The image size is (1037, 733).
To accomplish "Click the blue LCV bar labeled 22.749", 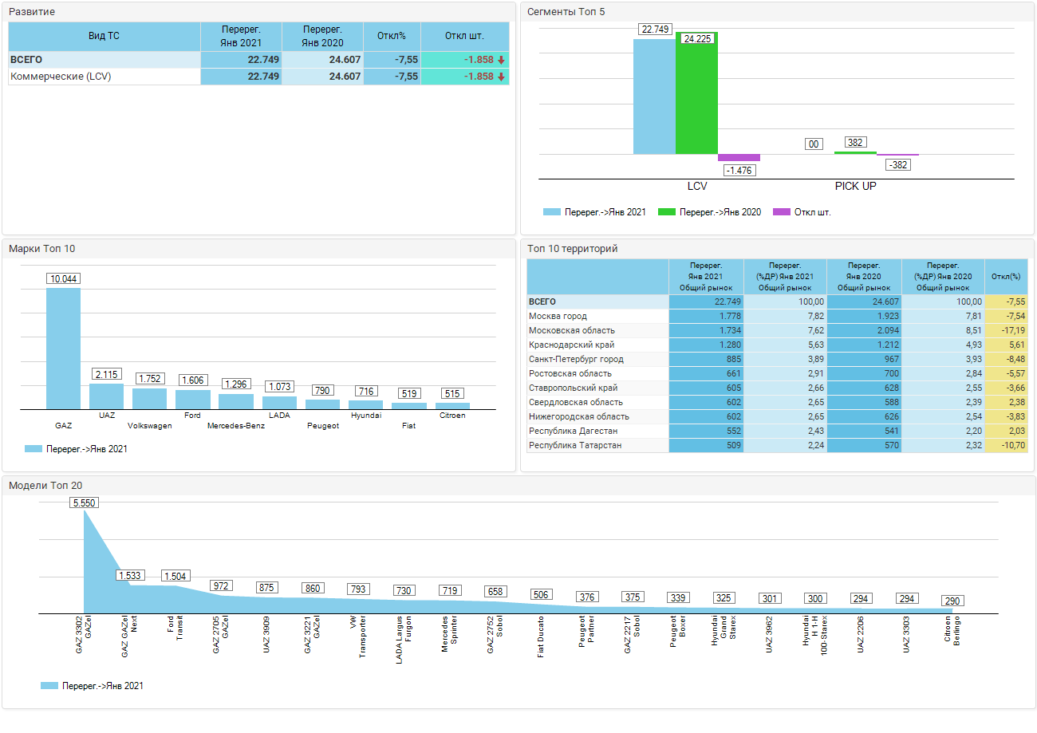I will click(x=654, y=97).
